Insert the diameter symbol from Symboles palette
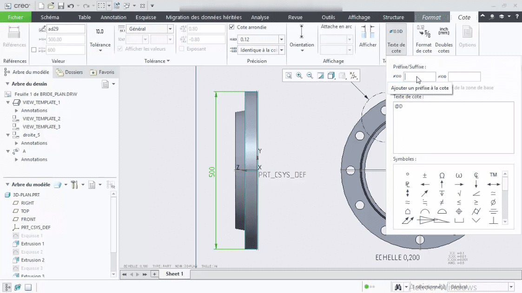 click(493, 203)
